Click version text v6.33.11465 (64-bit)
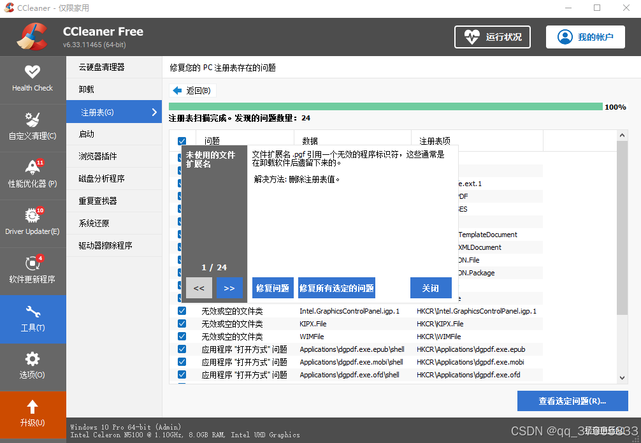 94,45
